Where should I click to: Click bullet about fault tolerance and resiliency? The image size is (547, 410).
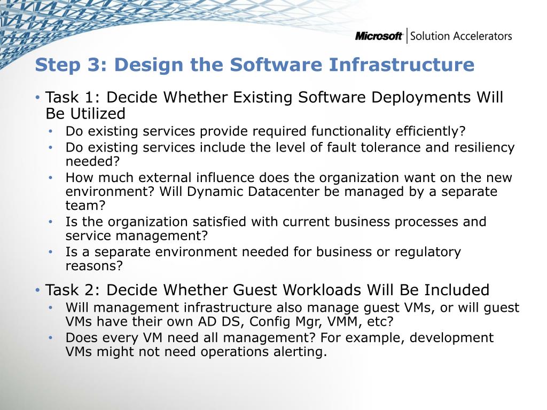pos(290,154)
